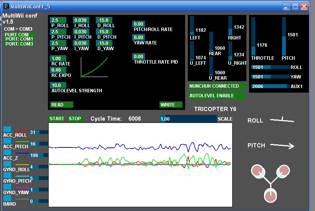315x211 pixels.
Task: Toggle the GYRO_YAW graph visibility square
Action: 7,186
